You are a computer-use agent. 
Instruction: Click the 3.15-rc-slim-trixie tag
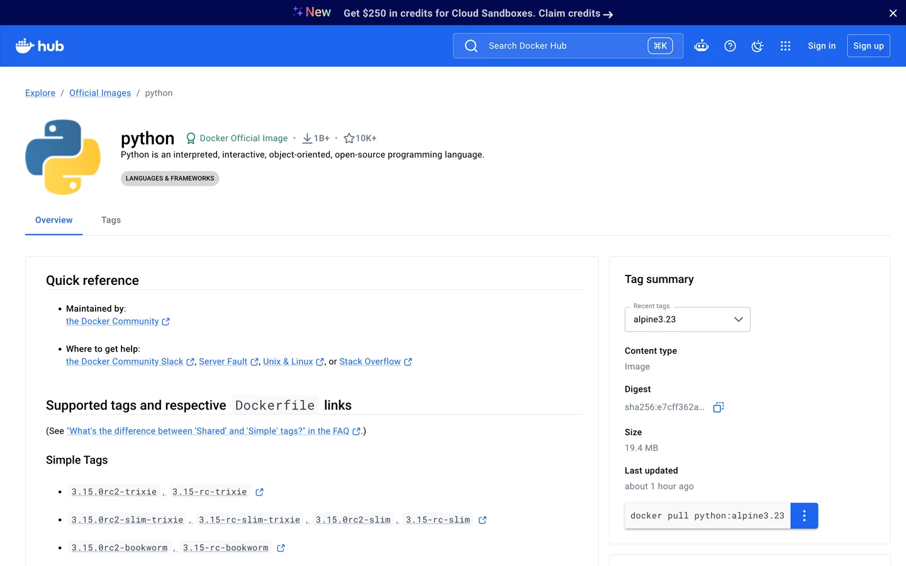pyautogui.click(x=249, y=520)
